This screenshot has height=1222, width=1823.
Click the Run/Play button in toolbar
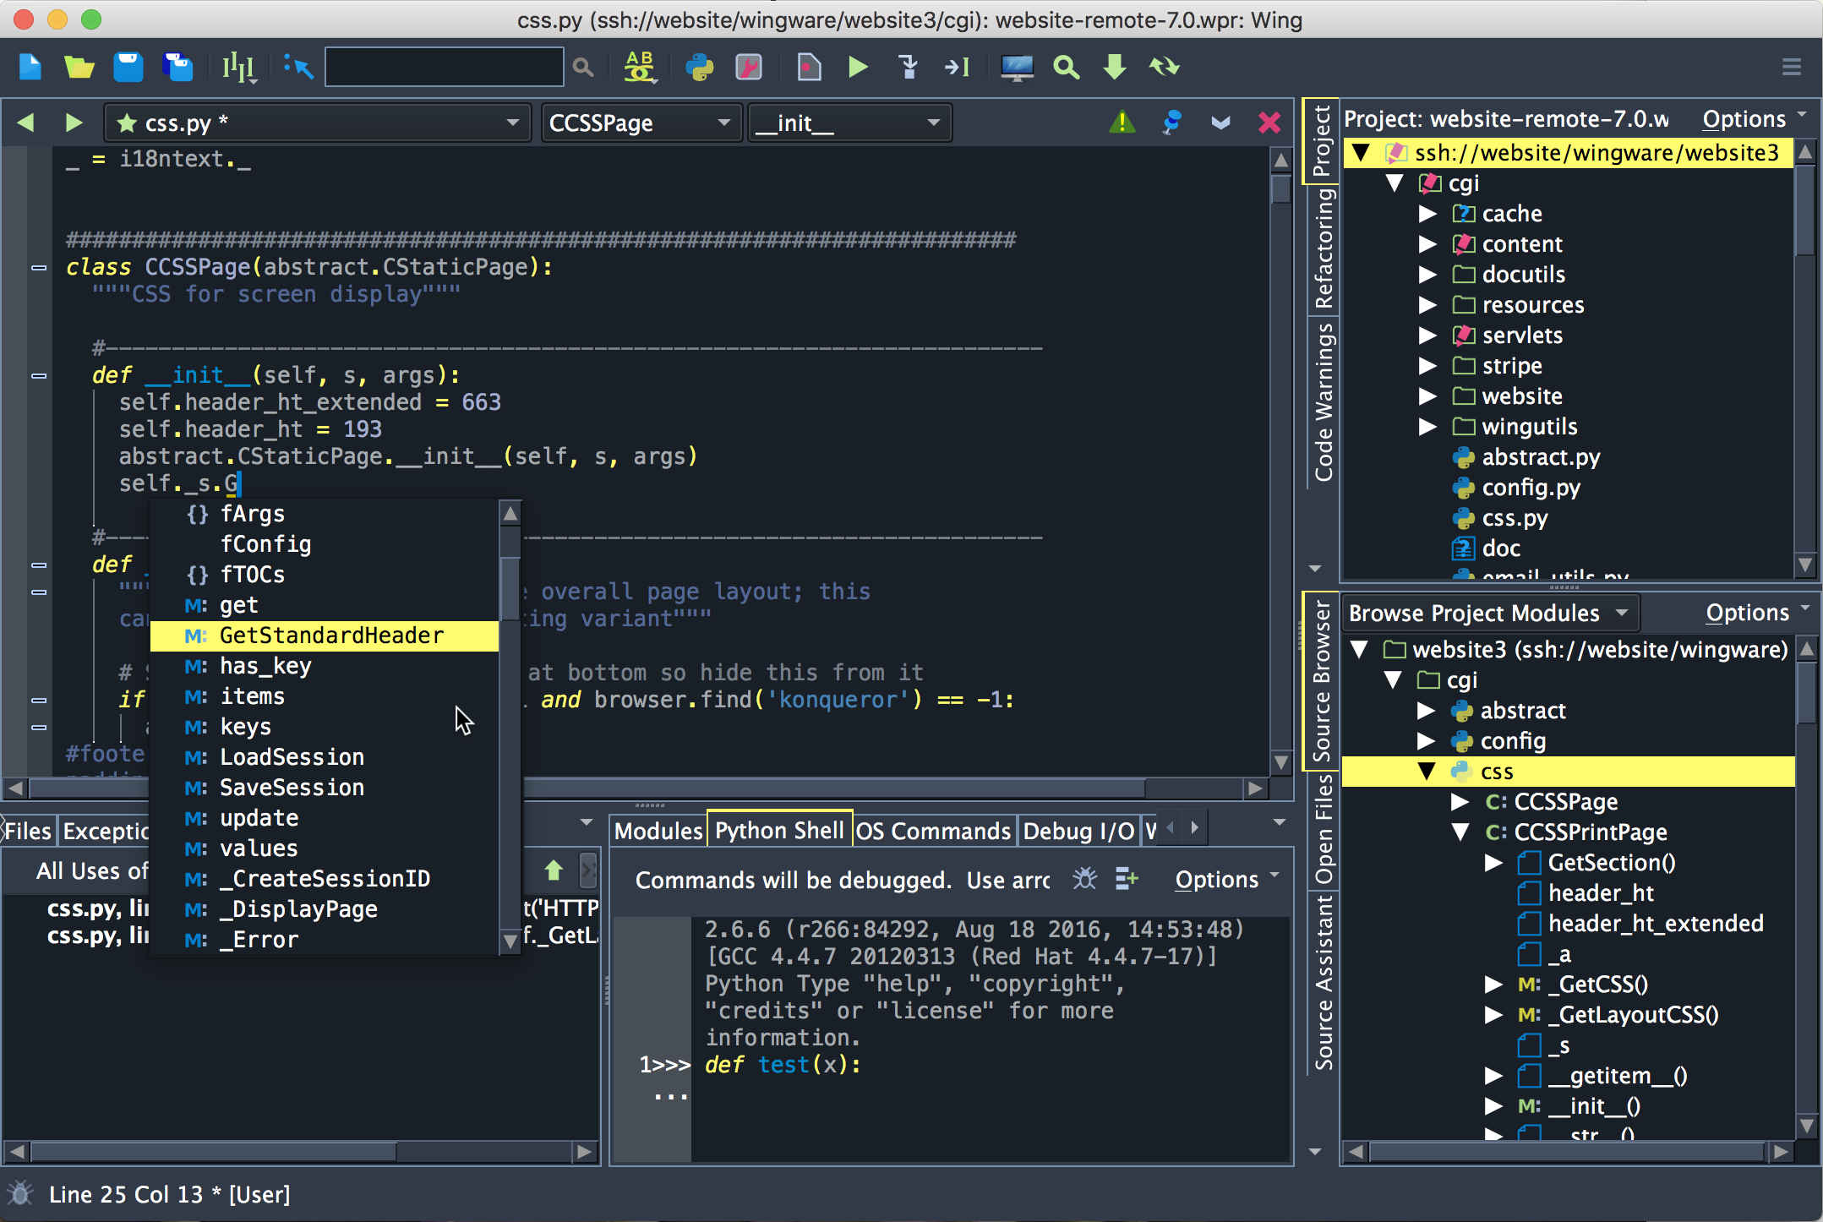pos(858,65)
